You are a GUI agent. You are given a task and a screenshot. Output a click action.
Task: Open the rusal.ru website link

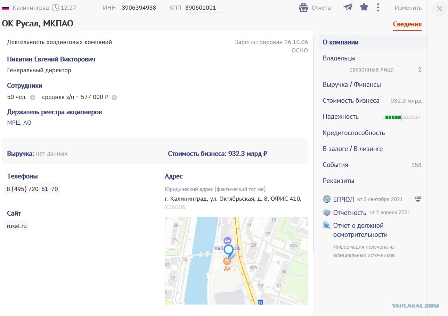[x=17, y=226]
